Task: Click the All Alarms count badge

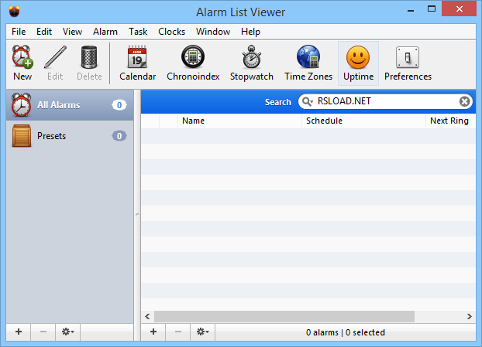Action: 119,105
